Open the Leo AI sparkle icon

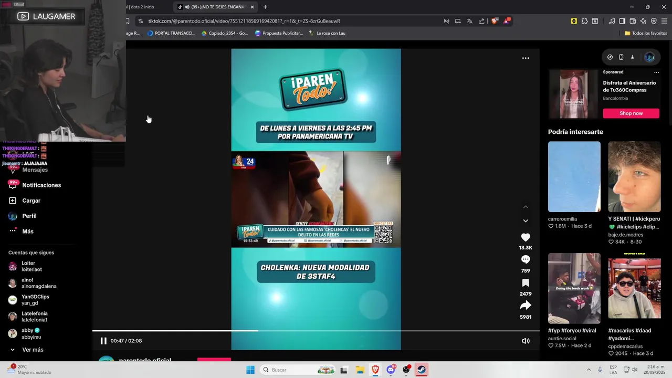pyautogui.click(x=643, y=21)
